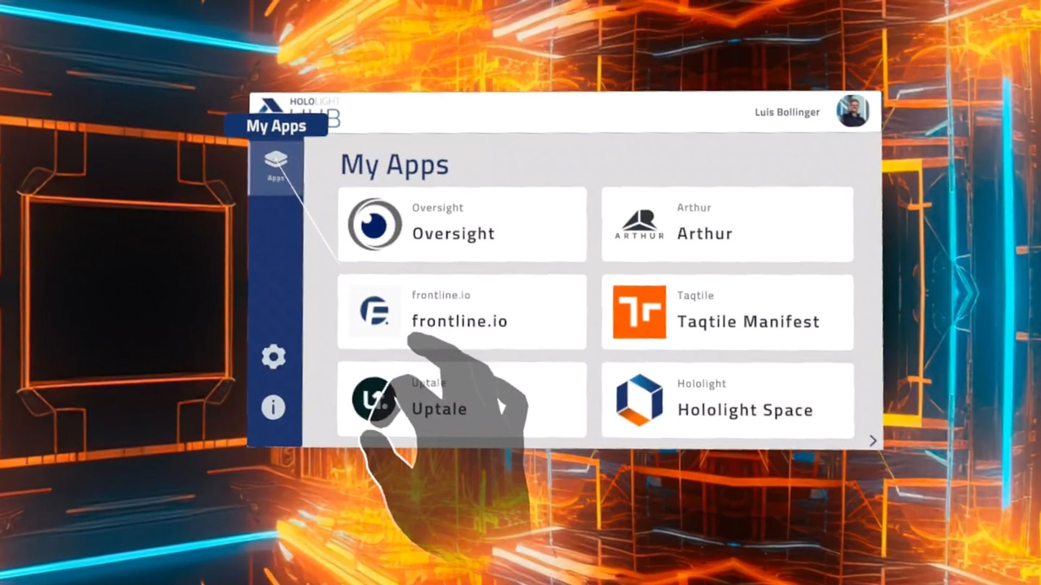Click the Arthur logo icon
Screen dimensions: 1041x585
639,224
